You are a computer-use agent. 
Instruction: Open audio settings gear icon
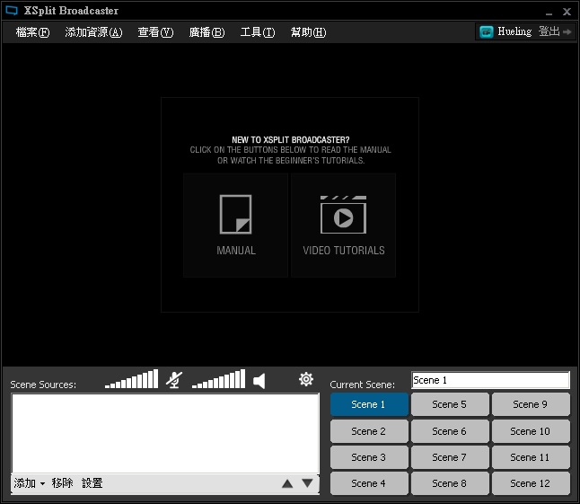click(306, 379)
